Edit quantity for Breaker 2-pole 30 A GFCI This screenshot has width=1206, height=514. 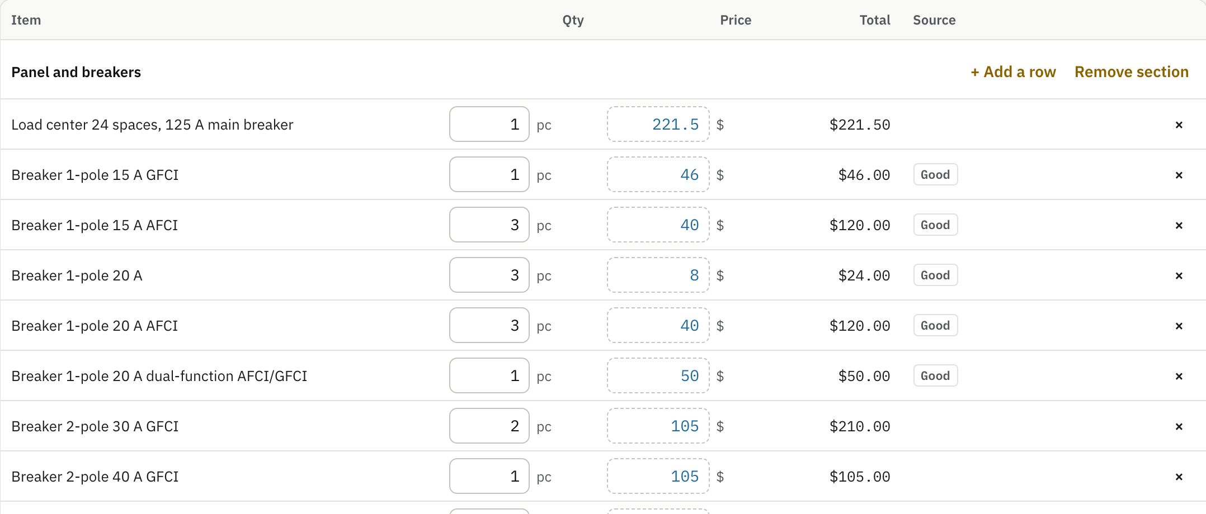[x=489, y=426]
